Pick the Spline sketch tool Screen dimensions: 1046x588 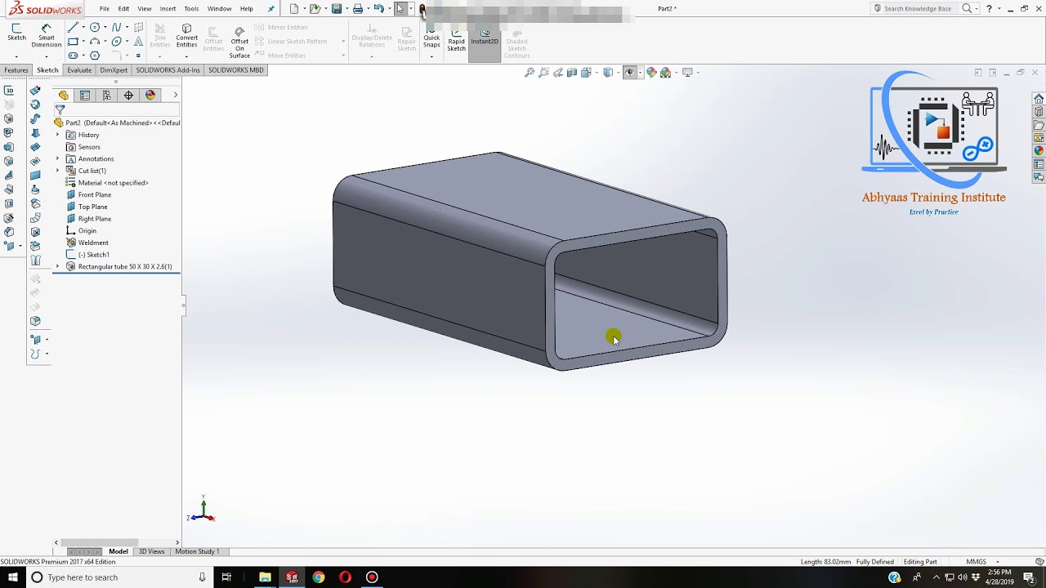coord(116,27)
